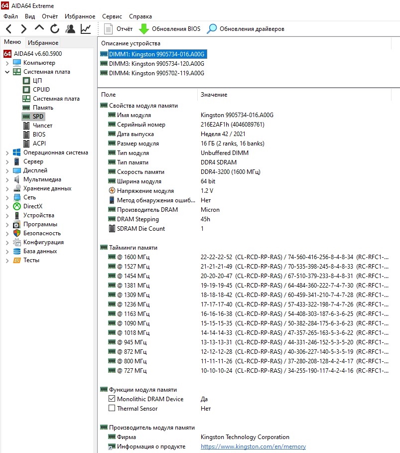
Task: Open the Сервис menu
Action: pyautogui.click(x=112, y=16)
